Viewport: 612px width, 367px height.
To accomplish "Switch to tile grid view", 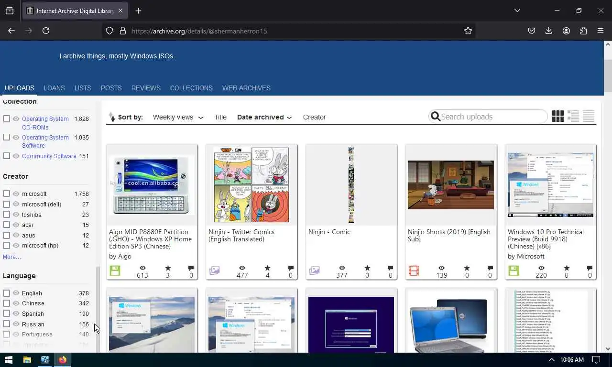I will [557, 116].
